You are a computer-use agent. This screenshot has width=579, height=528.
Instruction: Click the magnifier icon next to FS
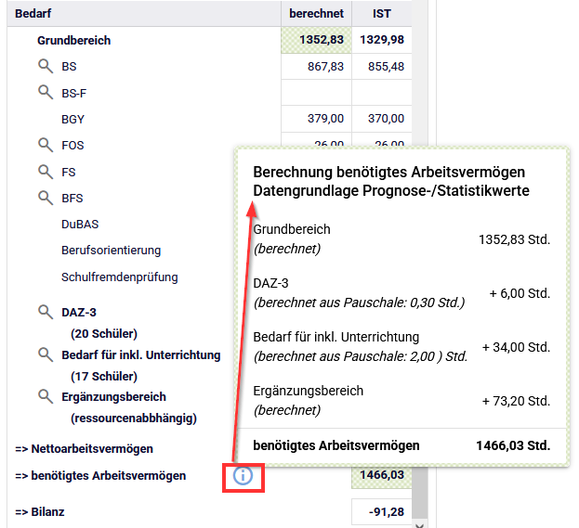point(45,171)
